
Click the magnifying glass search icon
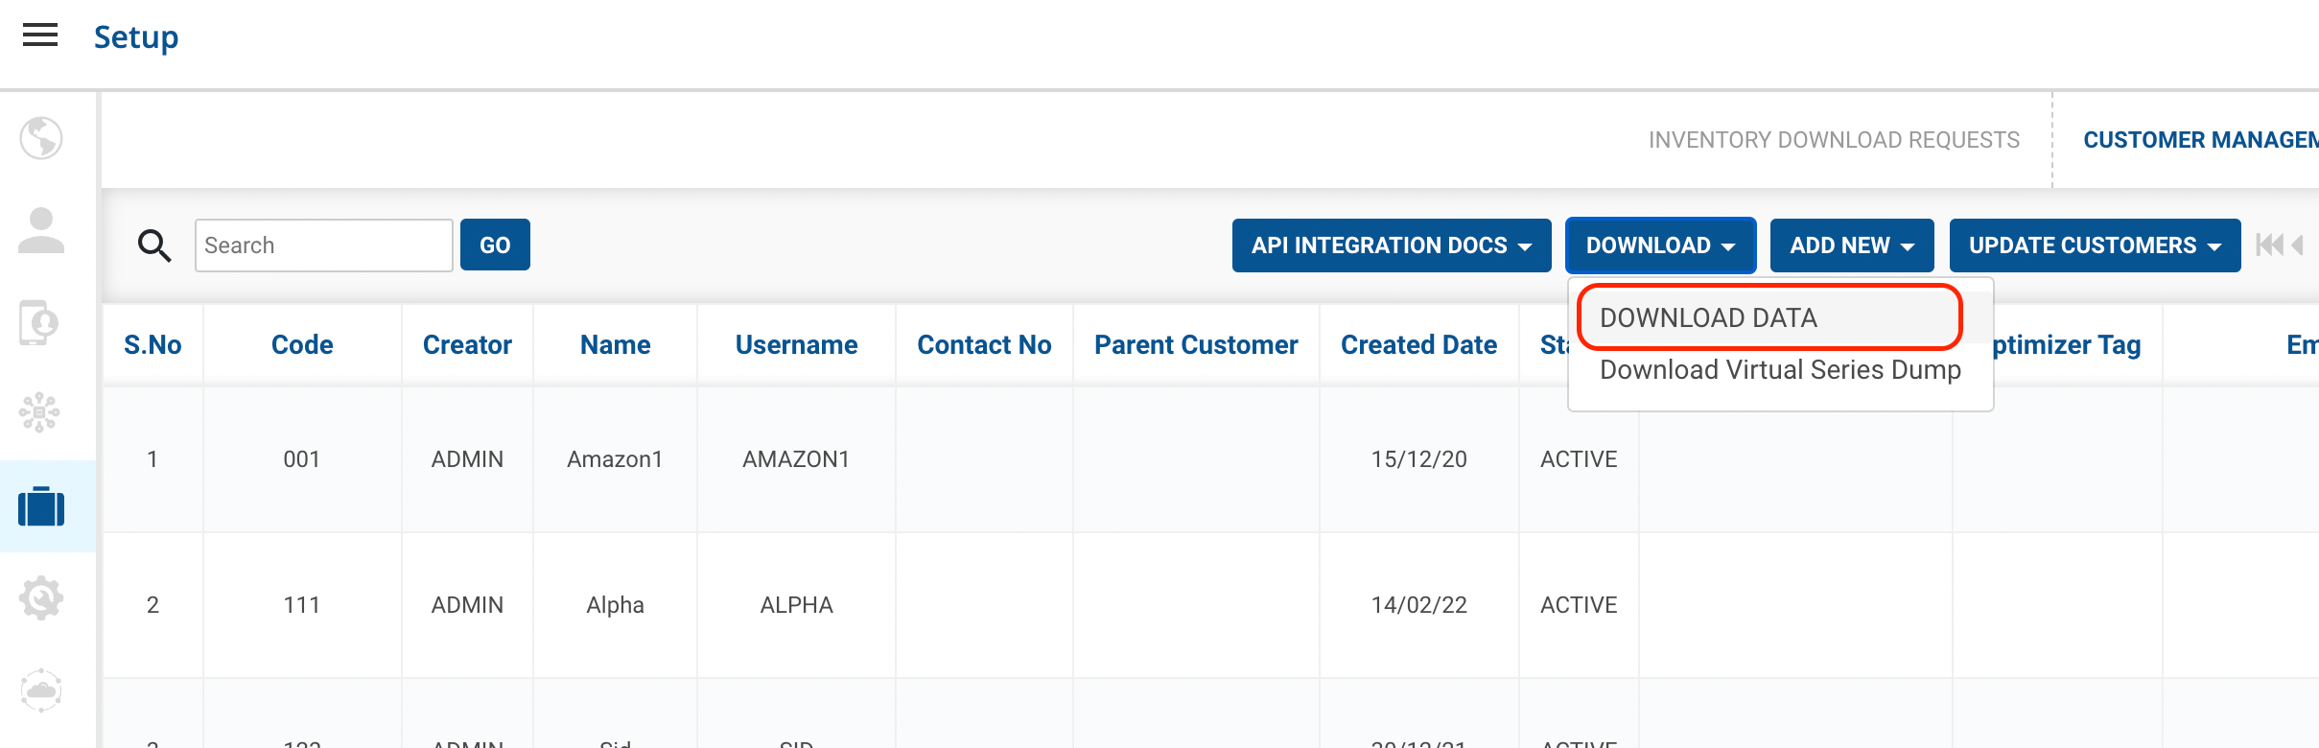tap(154, 245)
